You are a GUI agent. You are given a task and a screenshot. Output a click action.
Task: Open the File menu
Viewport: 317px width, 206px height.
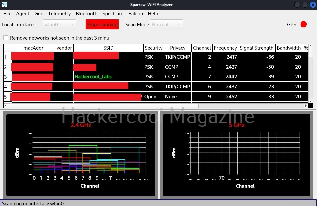pyautogui.click(x=7, y=14)
